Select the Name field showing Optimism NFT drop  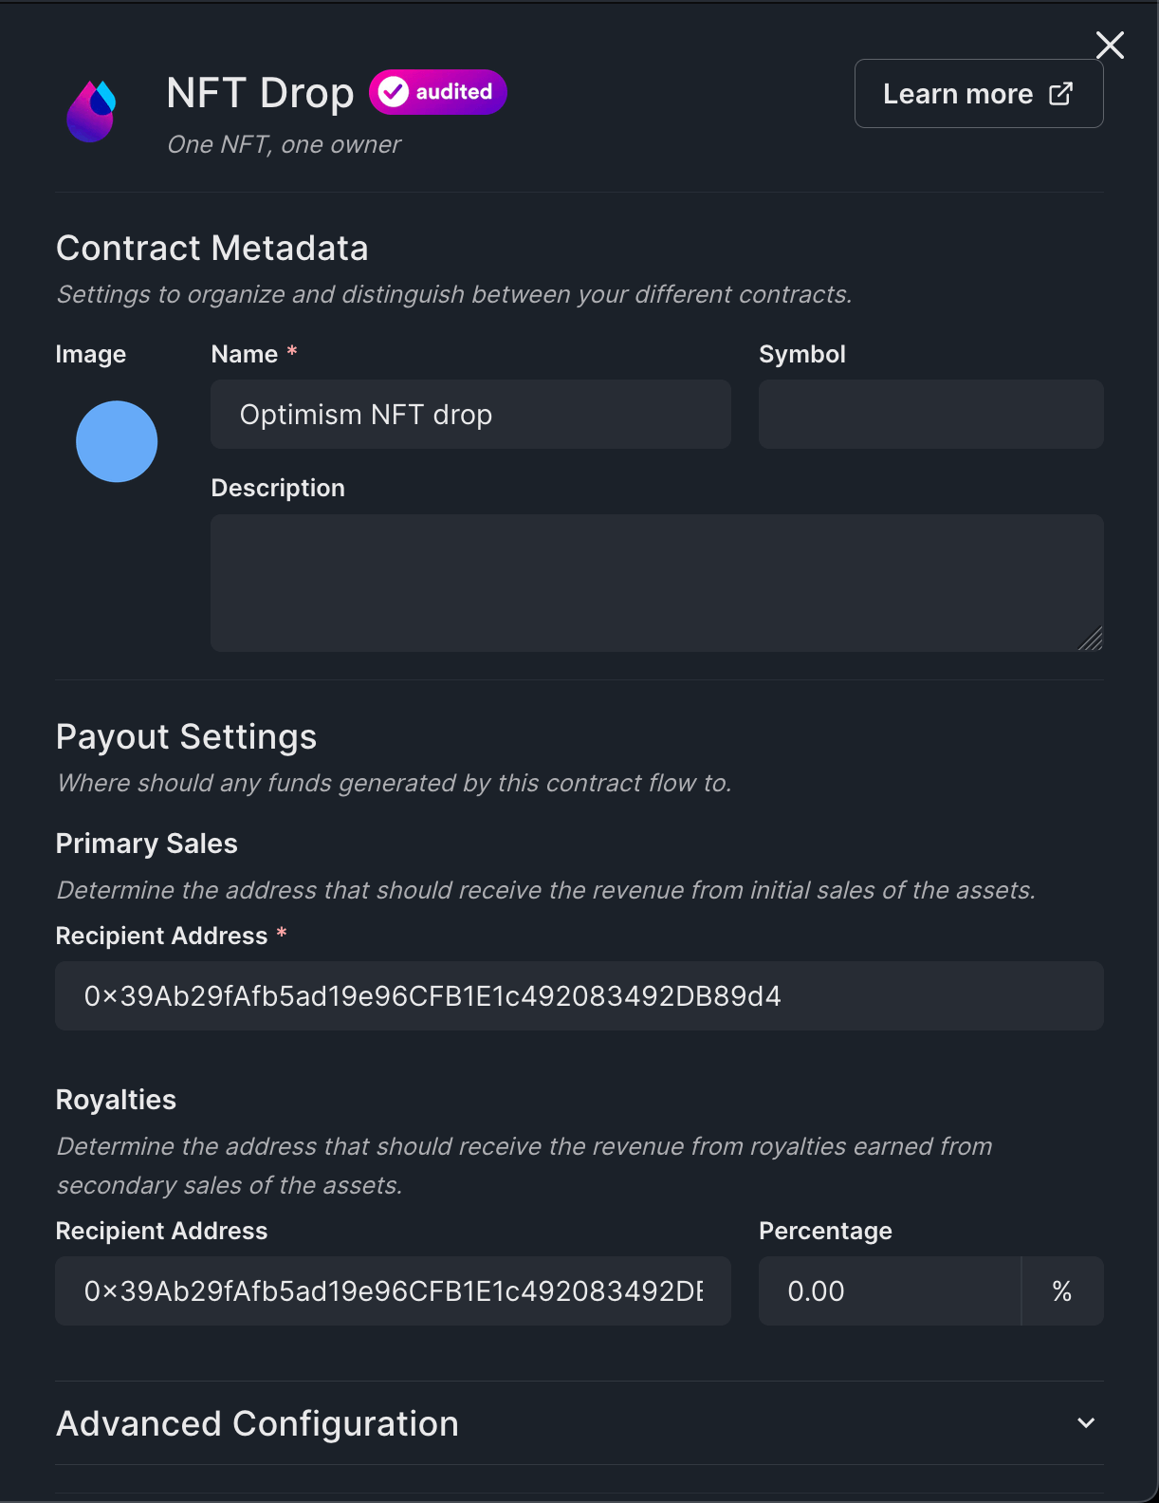click(x=469, y=415)
